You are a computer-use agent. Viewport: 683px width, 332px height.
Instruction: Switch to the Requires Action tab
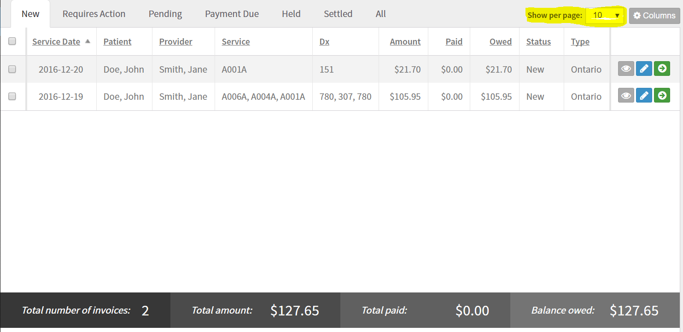(94, 14)
